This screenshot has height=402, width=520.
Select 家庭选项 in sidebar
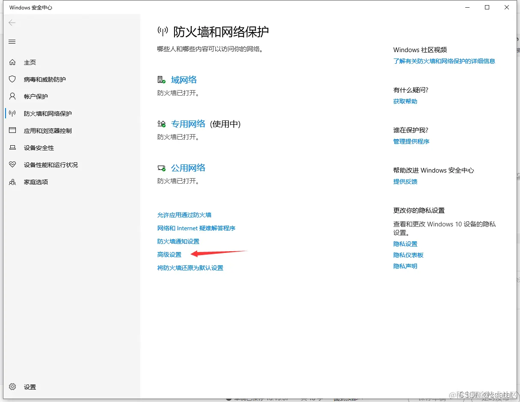click(x=36, y=182)
